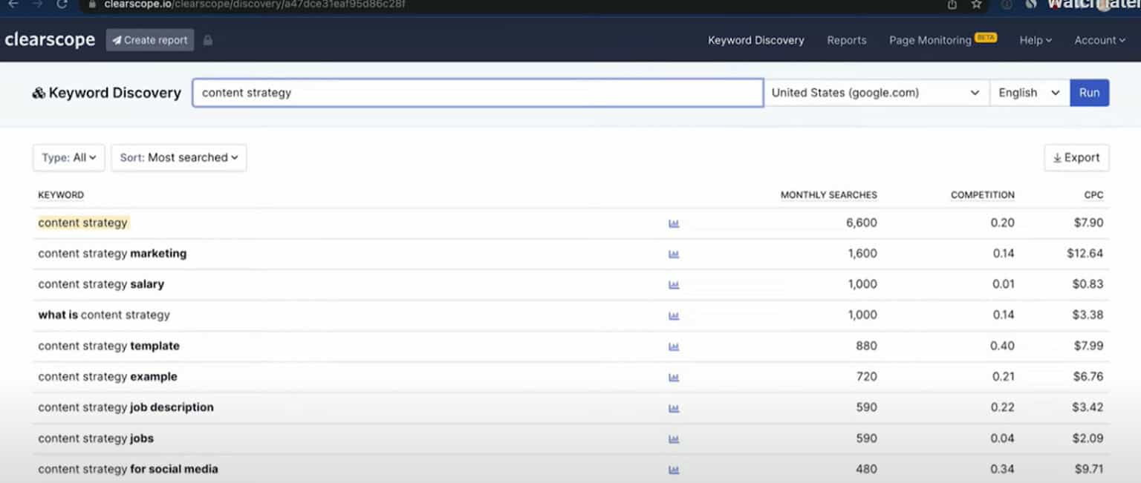The width and height of the screenshot is (1141, 483).
Task: Click chart icon for 'content strategy template'
Action: pos(674,346)
